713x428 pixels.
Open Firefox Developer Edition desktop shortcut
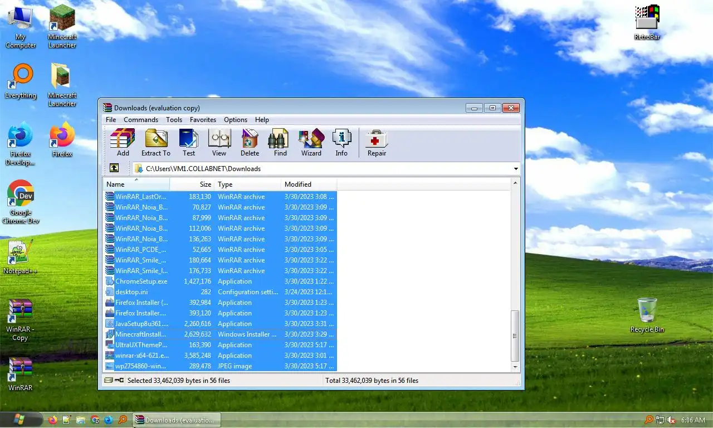(x=21, y=144)
